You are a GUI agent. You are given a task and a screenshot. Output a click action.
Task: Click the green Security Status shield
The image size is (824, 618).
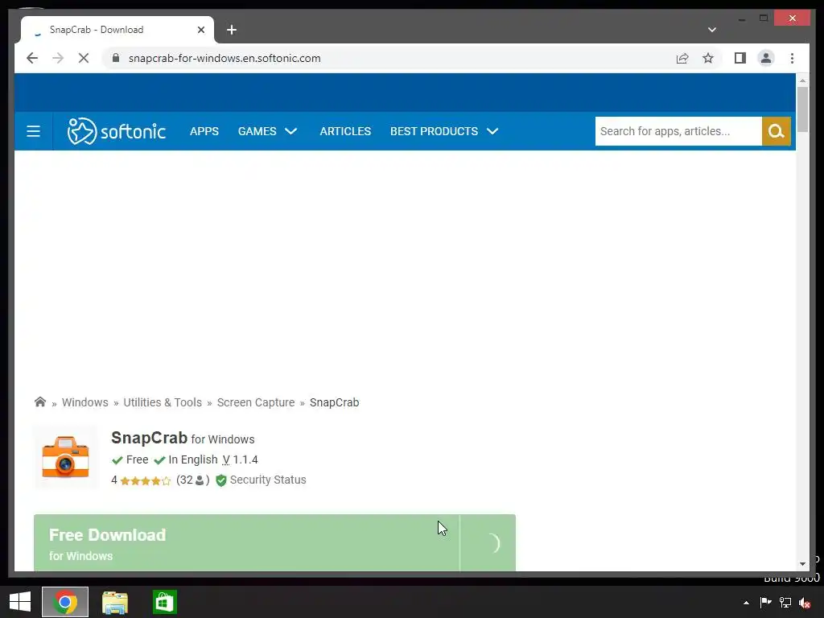click(221, 480)
